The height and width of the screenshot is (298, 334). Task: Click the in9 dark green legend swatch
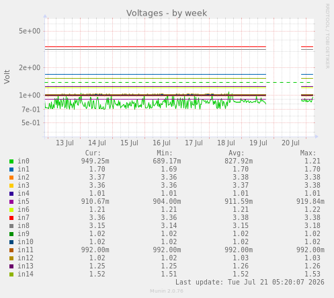click(11, 234)
